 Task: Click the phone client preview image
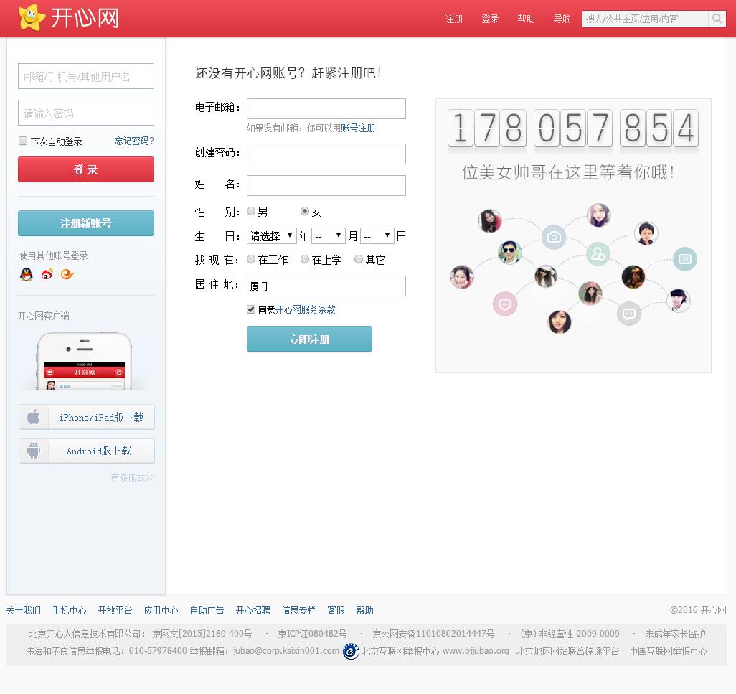pos(84,360)
